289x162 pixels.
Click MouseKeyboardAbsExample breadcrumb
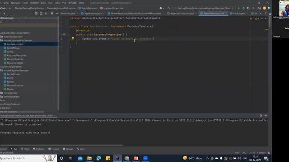click(61, 8)
